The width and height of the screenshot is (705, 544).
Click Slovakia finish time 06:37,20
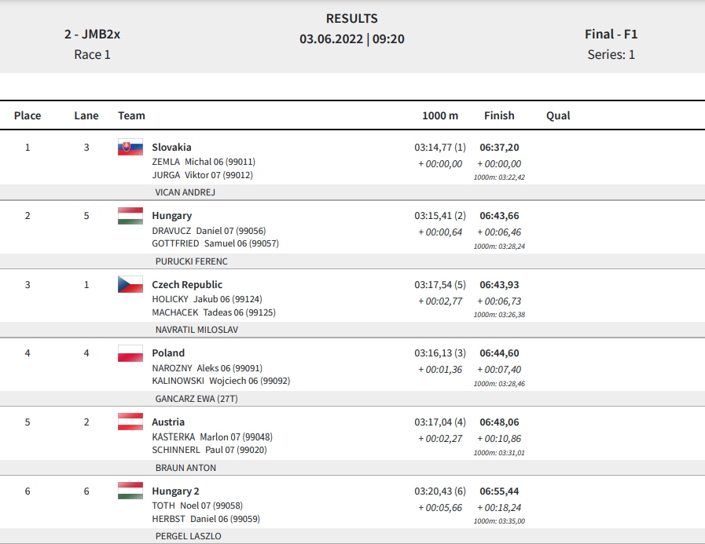click(499, 148)
